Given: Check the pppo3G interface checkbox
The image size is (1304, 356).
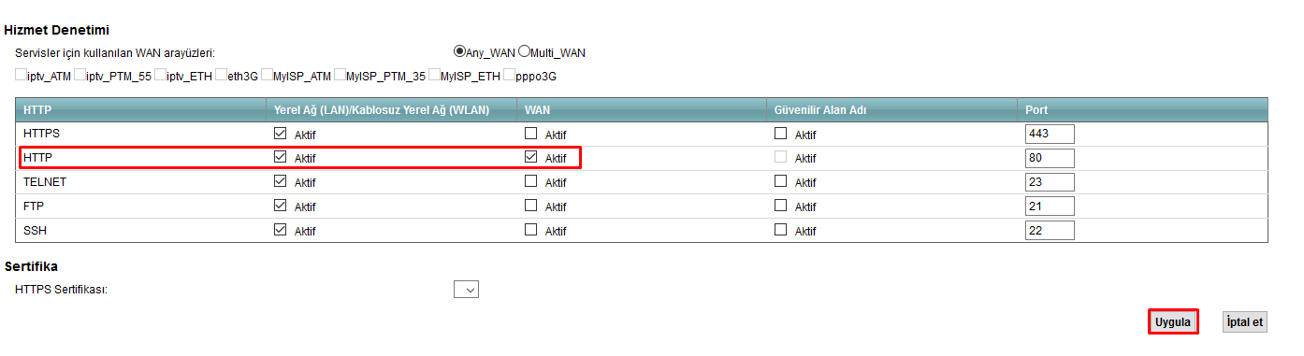Looking at the screenshot, I should [x=509, y=75].
